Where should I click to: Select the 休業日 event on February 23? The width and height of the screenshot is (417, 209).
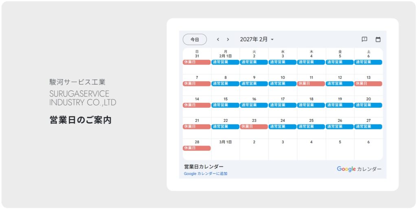click(254, 126)
